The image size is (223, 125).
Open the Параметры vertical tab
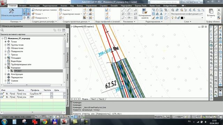tap(67, 58)
